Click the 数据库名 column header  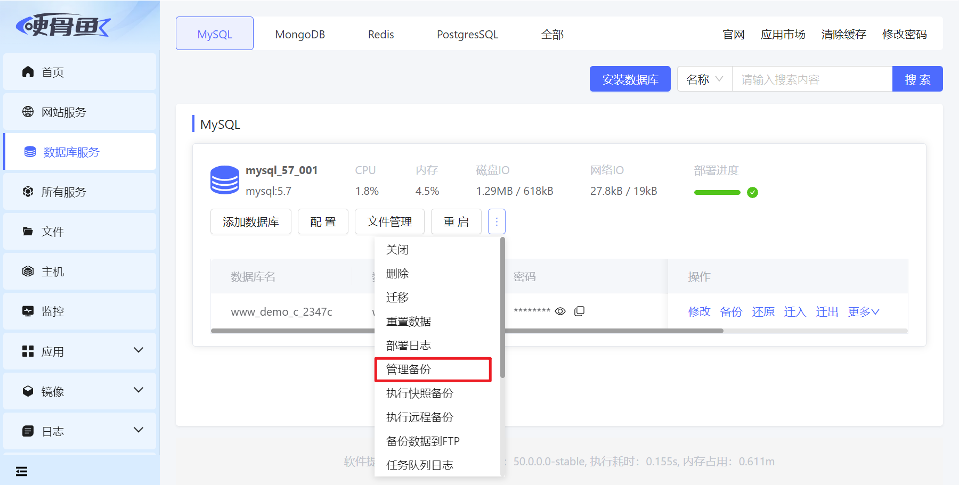click(x=253, y=276)
